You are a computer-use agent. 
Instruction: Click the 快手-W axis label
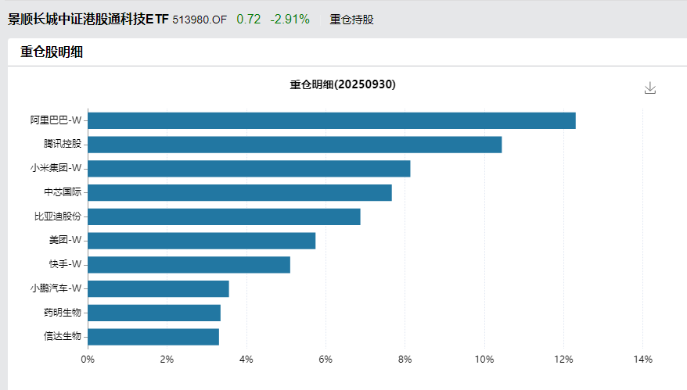click(x=65, y=264)
